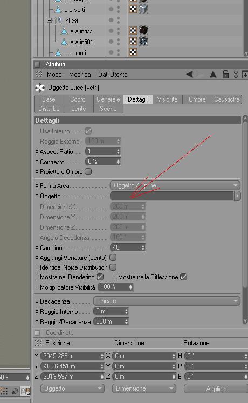Click the Posizione X field 3045.286 m
Viewport: 248px width, 403px height.
pyautogui.click(x=72, y=356)
